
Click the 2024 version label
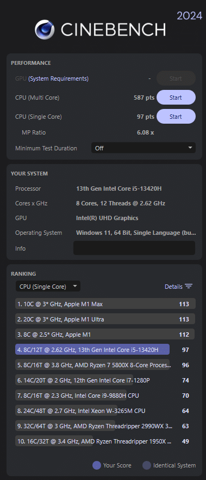(x=190, y=16)
